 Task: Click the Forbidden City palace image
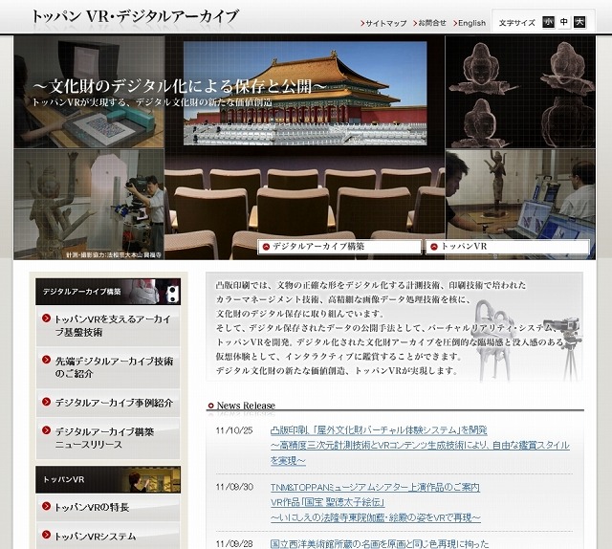click(305, 94)
